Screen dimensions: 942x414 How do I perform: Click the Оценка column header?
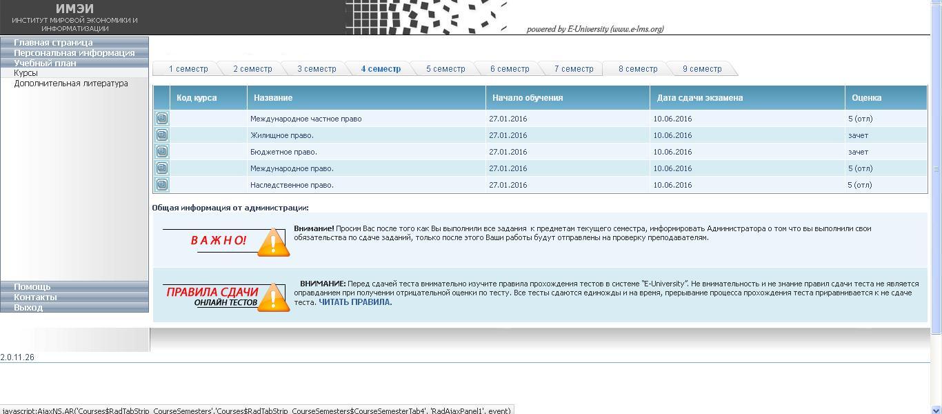866,98
